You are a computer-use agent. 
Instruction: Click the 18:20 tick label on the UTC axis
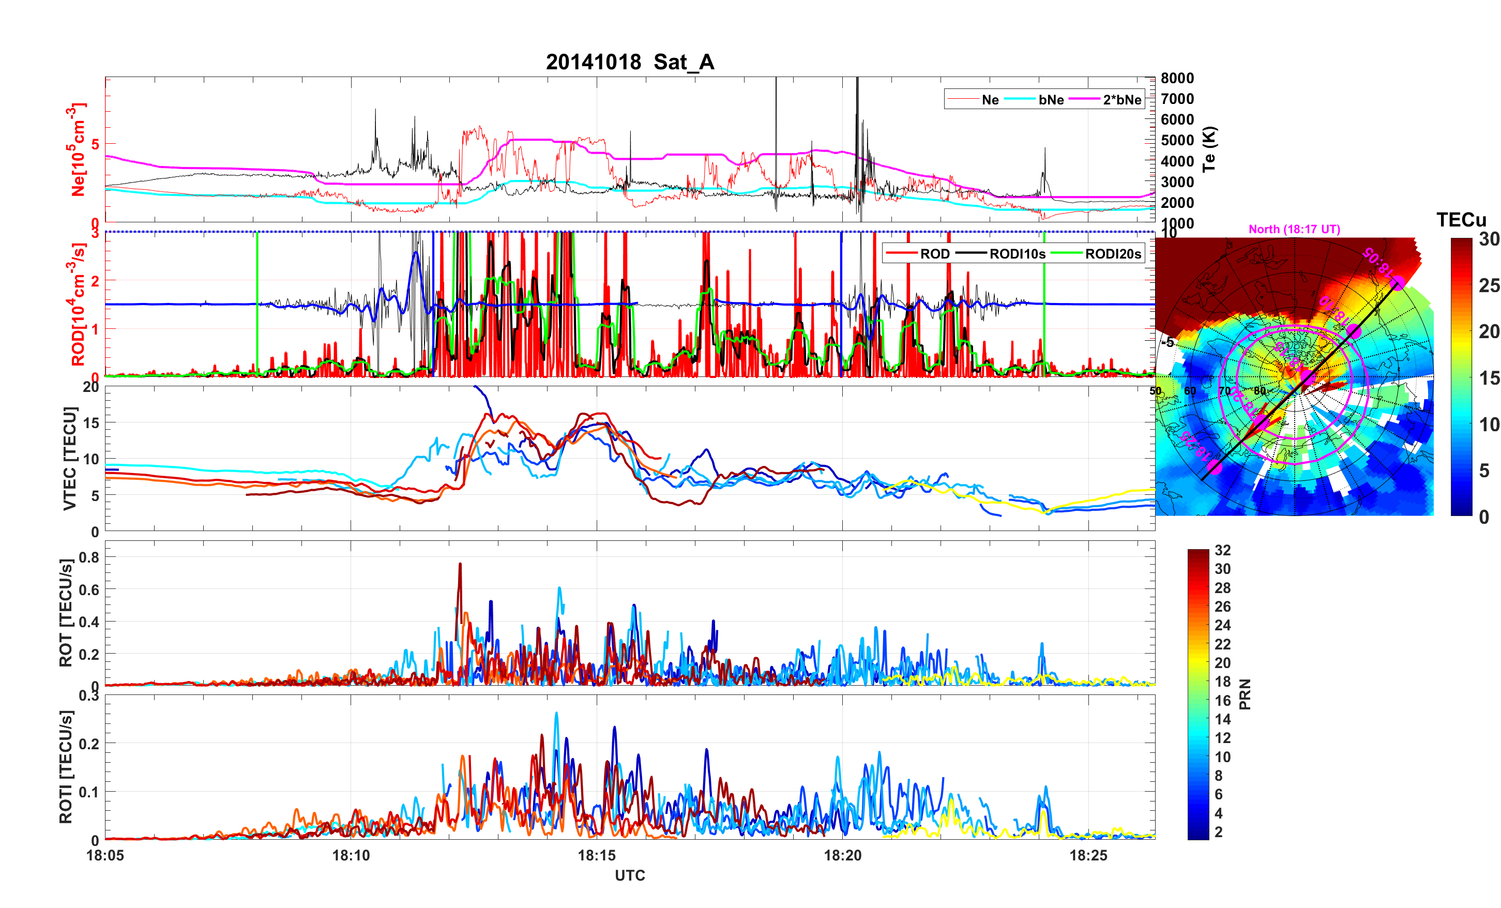pyautogui.click(x=842, y=856)
